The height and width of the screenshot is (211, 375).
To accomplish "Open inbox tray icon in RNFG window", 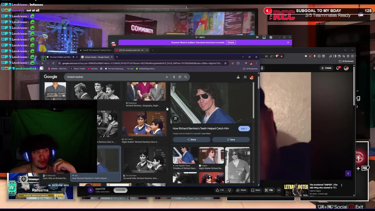I will [264, 38].
